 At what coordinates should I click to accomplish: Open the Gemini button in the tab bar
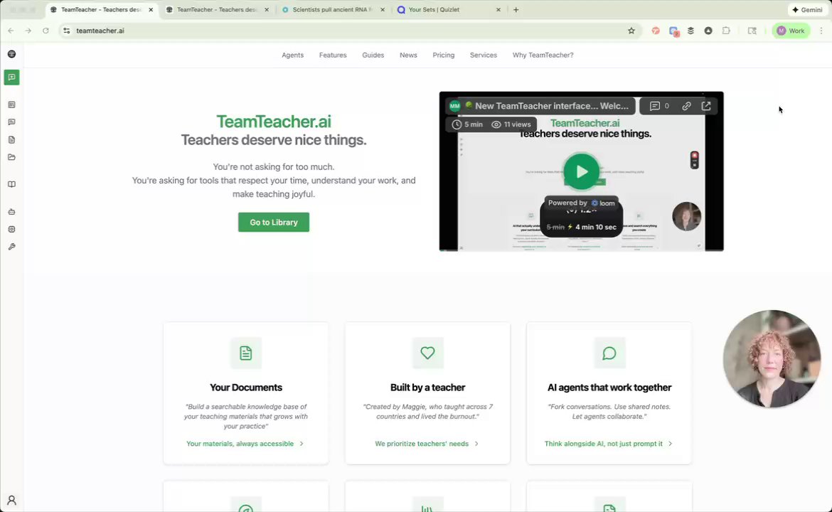point(808,9)
